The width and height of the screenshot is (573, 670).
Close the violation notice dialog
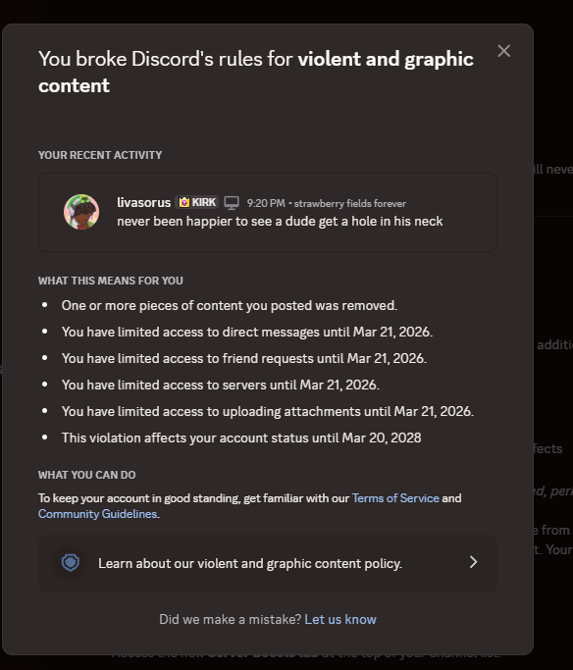point(503,51)
